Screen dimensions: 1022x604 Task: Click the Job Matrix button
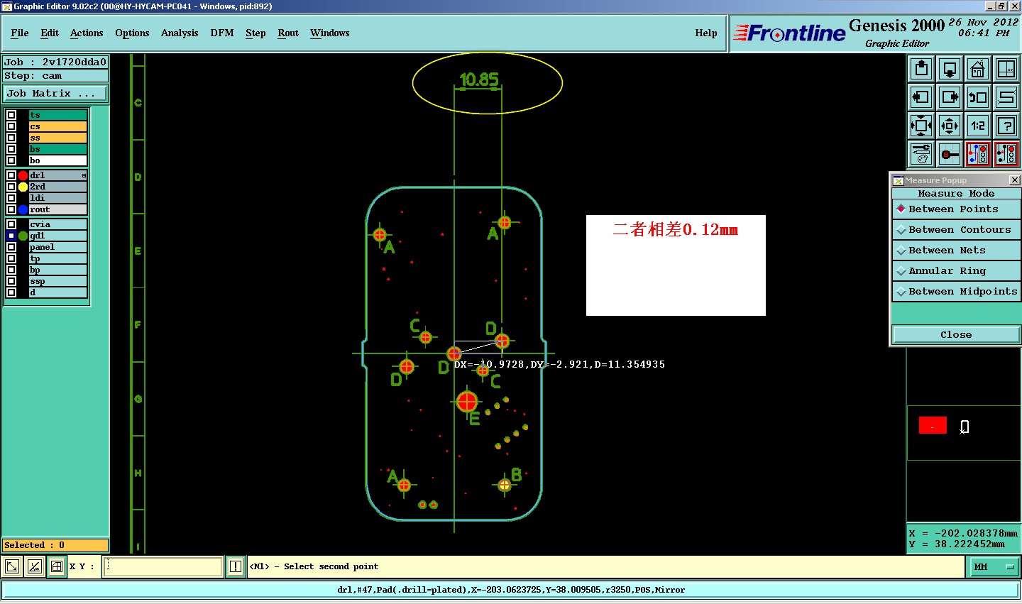pyautogui.click(x=55, y=93)
